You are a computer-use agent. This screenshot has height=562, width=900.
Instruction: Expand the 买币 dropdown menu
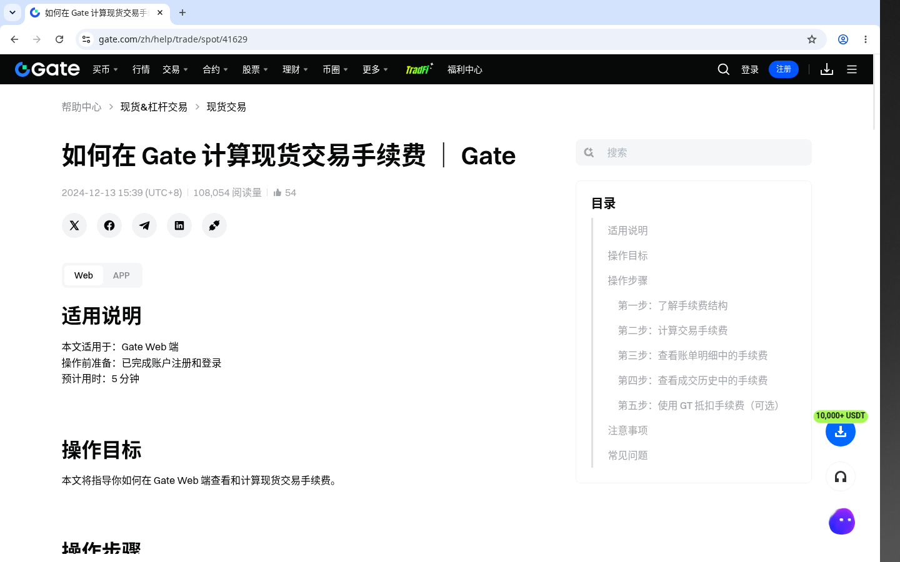click(106, 69)
